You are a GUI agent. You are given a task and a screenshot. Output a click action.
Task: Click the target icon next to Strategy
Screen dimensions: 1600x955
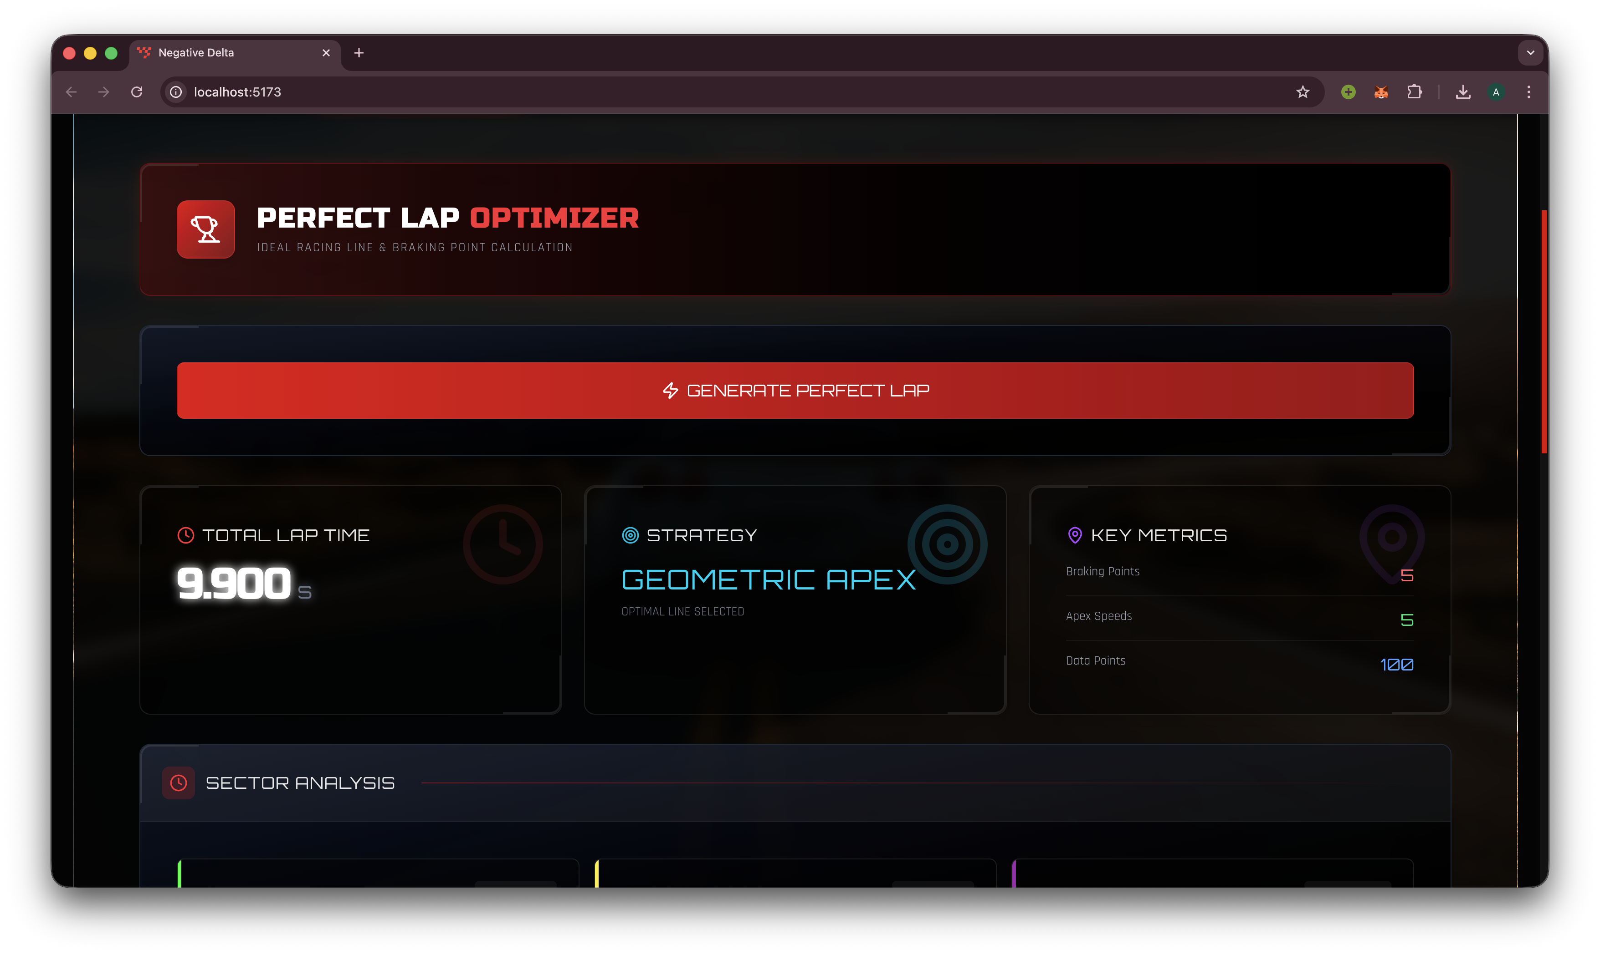tap(630, 535)
